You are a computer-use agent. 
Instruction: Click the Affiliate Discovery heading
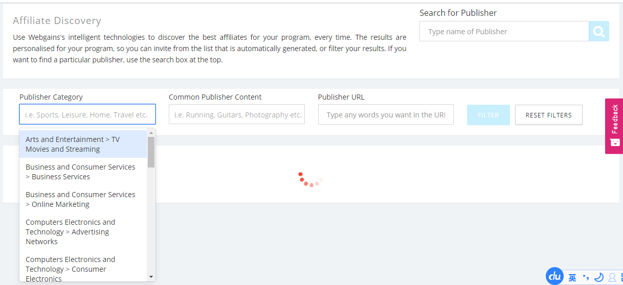tap(57, 20)
